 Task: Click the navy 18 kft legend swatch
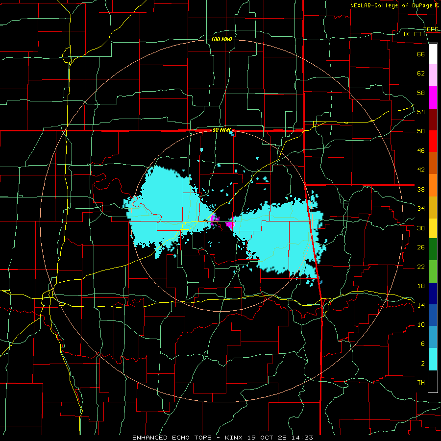click(433, 294)
